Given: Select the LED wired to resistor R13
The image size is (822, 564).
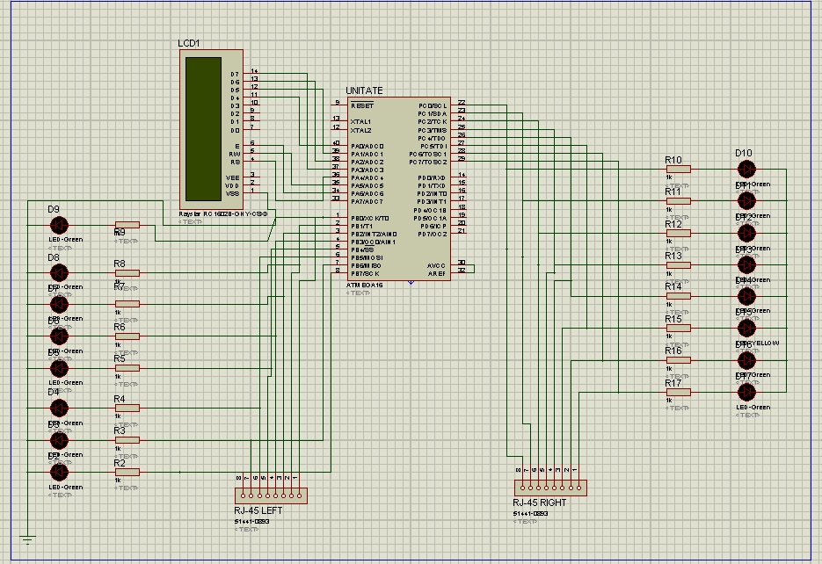Looking at the screenshot, I should pyautogui.click(x=746, y=265).
